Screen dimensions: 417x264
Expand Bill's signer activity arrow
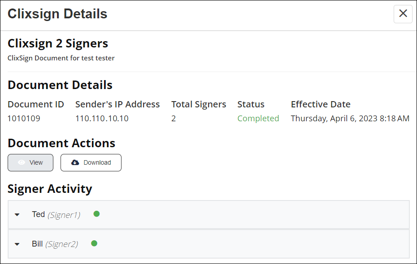click(17, 244)
